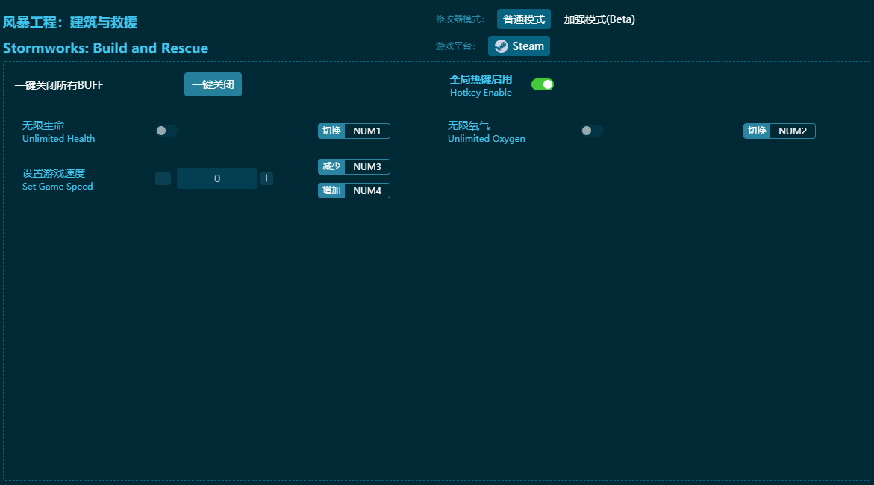Click the 切换 tag beside NUM1
Screen dimensions: 874x485
tap(331, 131)
